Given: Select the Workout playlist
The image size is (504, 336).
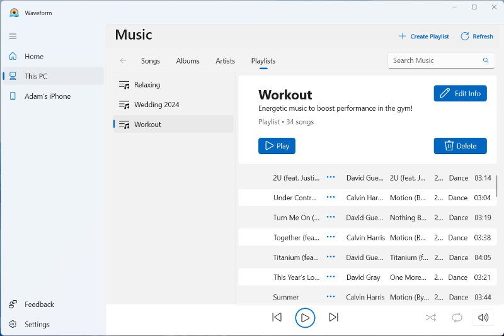Looking at the screenshot, I should (174, 124).
